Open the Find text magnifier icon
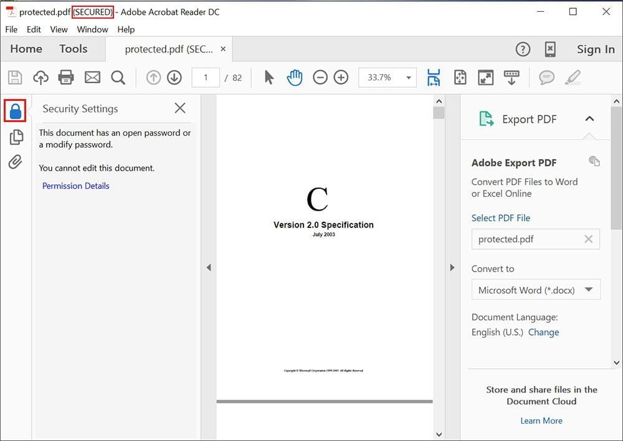 point(118,77)
